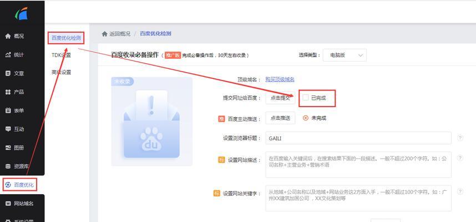Click the red 未完成 status icon

tap(306, 118)
